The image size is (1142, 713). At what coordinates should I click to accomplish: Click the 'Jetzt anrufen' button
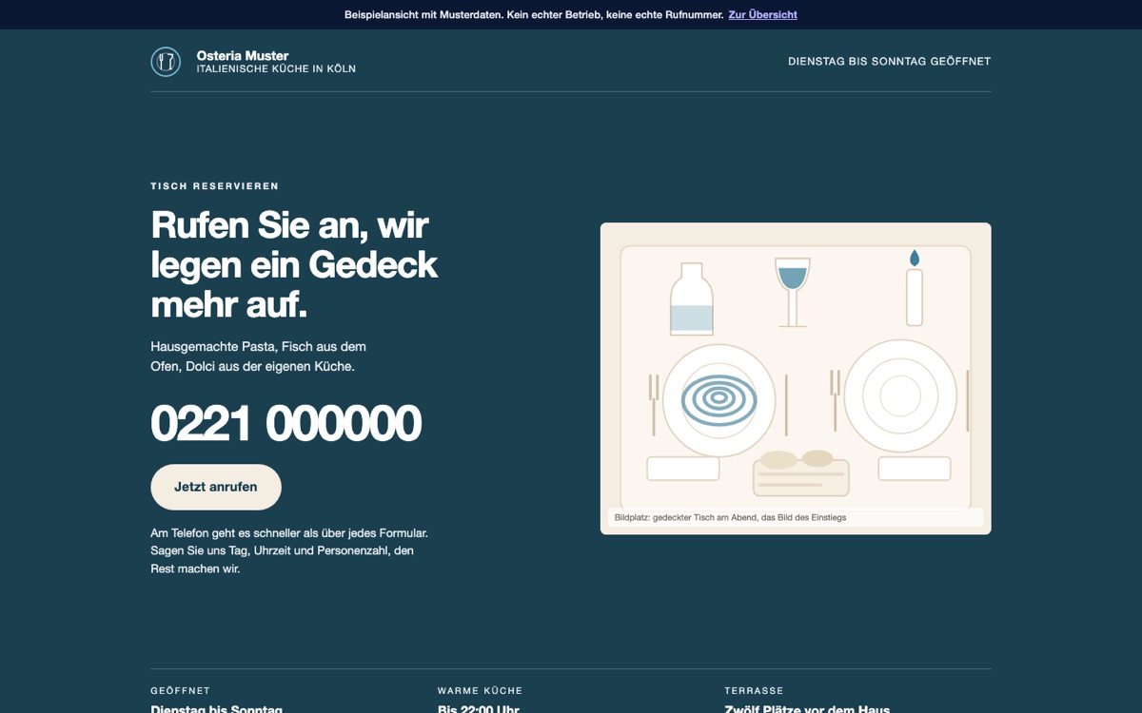[216, 487]
